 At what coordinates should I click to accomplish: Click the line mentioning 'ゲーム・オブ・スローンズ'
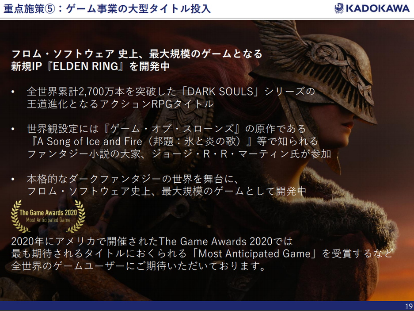click(x=166, y=129)
